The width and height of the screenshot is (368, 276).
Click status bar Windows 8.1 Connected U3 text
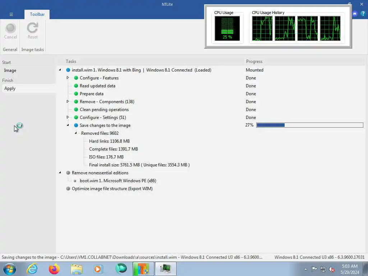(x=319, y=257)
